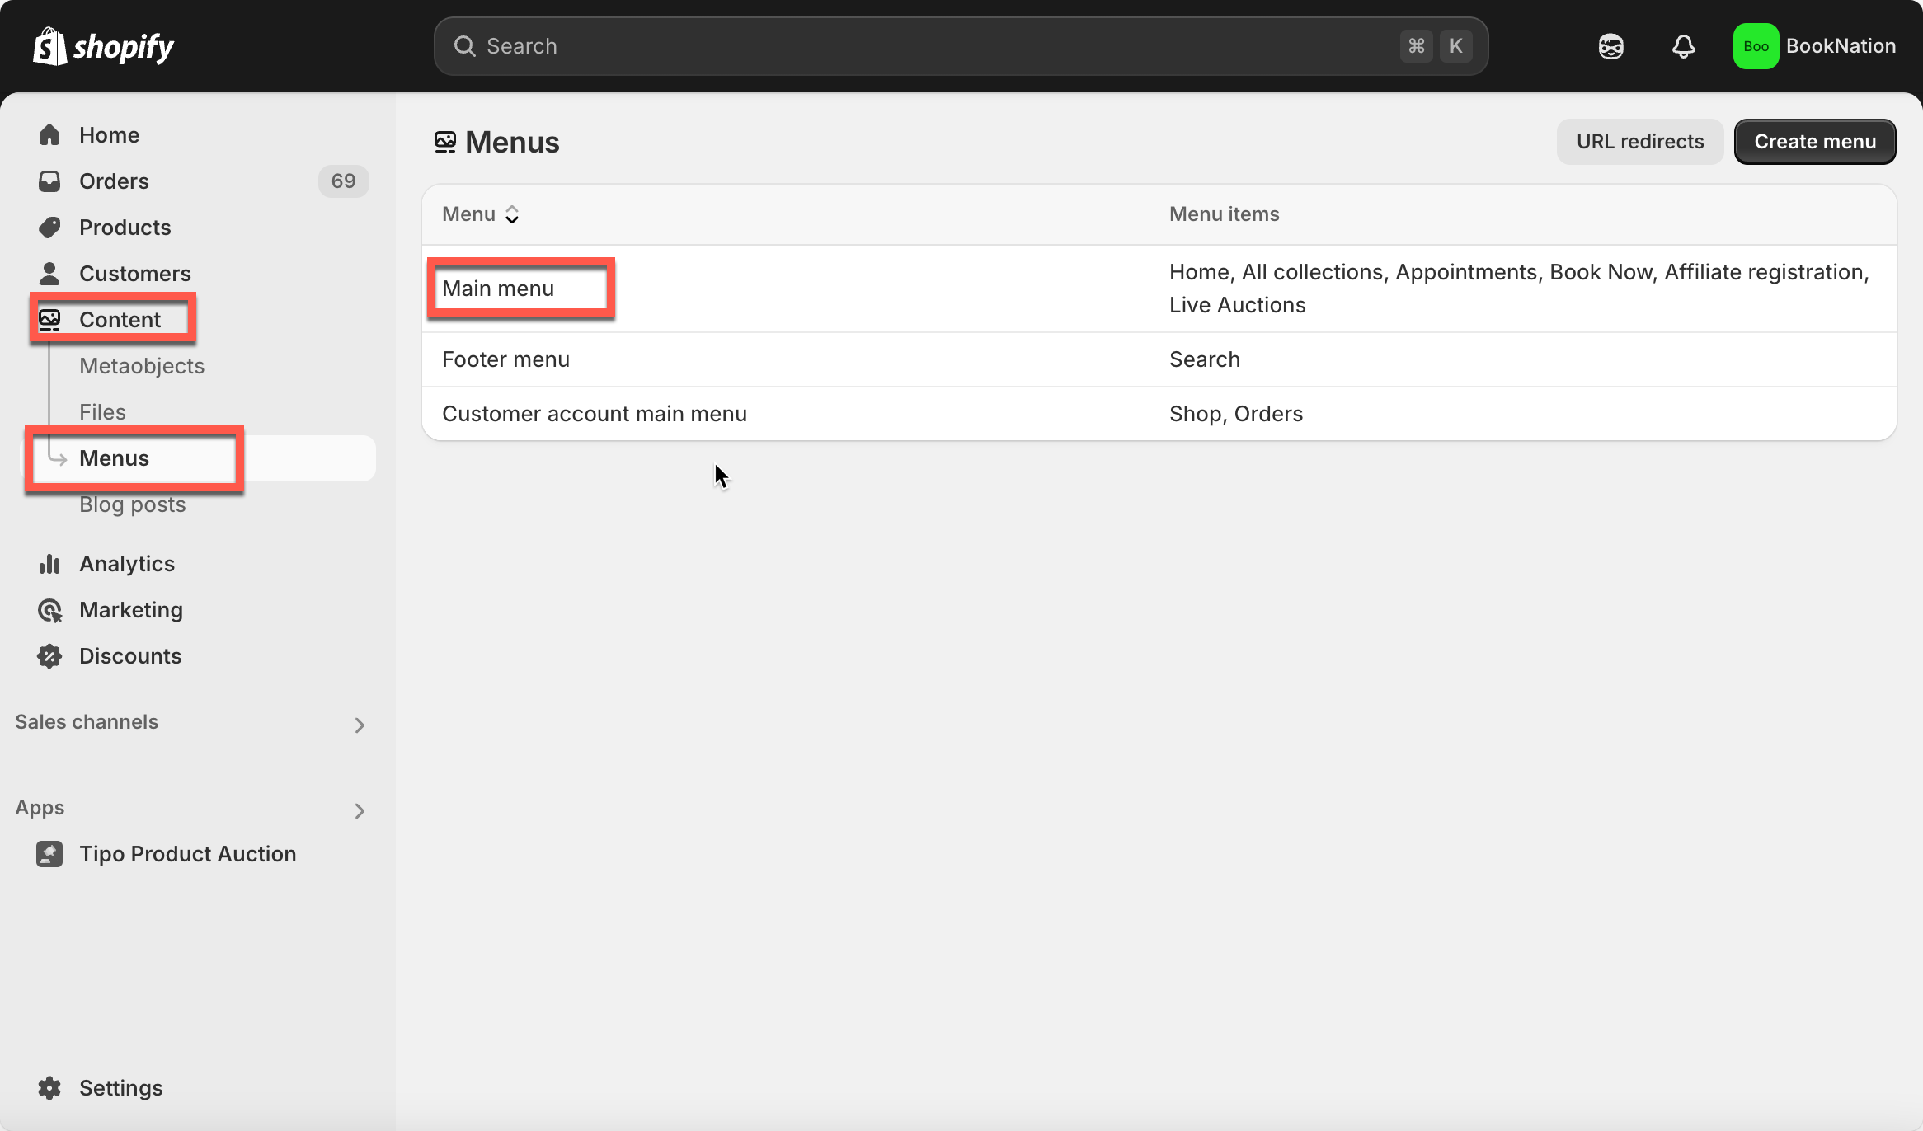The image size is (1923, 1131).
Task: Open the Sidekick assistant icon
Action: [1610, 46]
